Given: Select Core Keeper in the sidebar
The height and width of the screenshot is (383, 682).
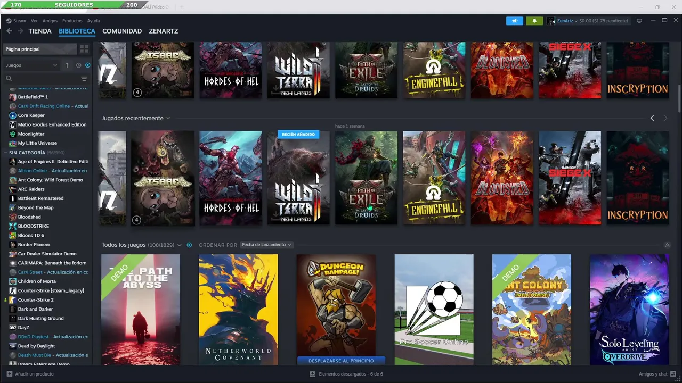Looking at the screenshot, I should pyautogui.click(x=31, y=115).
